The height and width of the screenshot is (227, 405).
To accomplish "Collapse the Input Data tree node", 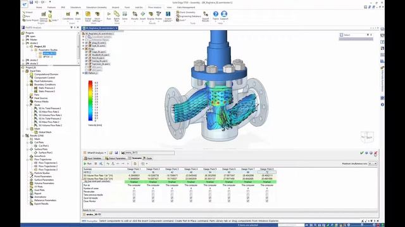I will coord(23,71).
